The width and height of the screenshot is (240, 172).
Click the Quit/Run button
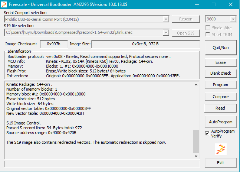(221, 48)
